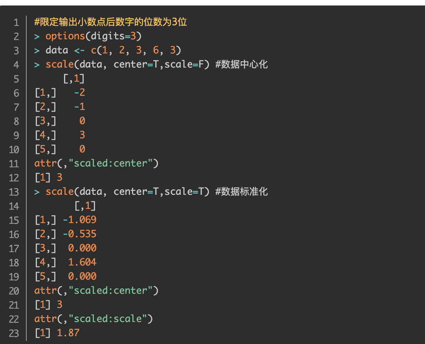Click line number 11 in the gutter
The width and height of the screenshot is (425, 344).
(14, 164)
